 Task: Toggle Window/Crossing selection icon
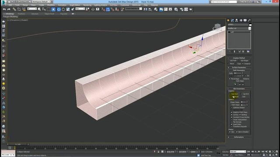pyautogui.click(x=53, y=9)
